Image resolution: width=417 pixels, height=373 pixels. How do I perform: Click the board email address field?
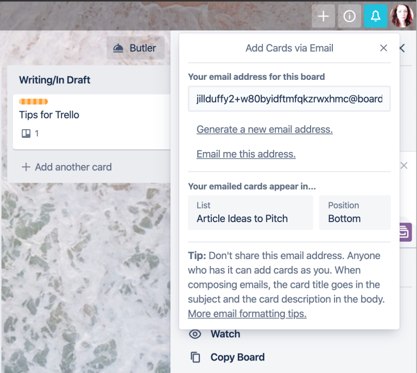pyautogui.click(x=289, y=99)
